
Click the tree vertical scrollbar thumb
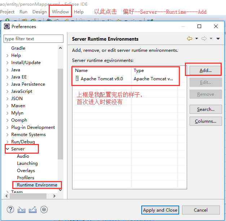[x=61, y=114]
